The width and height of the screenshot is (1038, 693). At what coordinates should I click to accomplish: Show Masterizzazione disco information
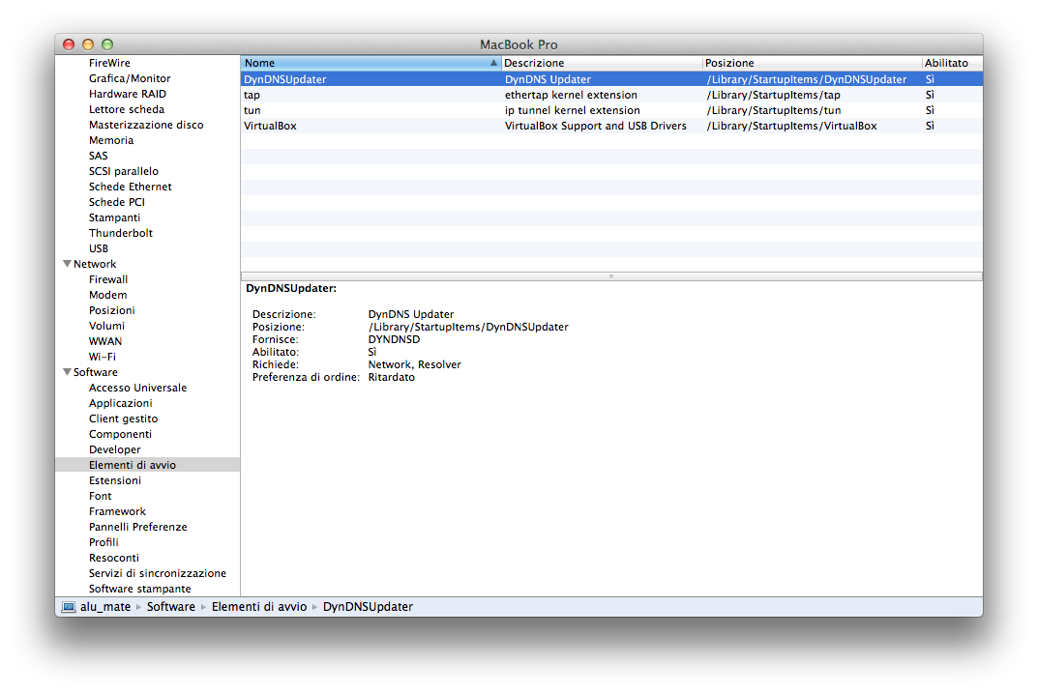(146, 125)
